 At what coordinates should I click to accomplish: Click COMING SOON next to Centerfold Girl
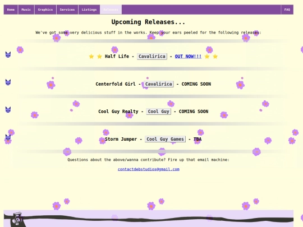click(x=196, y=84)
